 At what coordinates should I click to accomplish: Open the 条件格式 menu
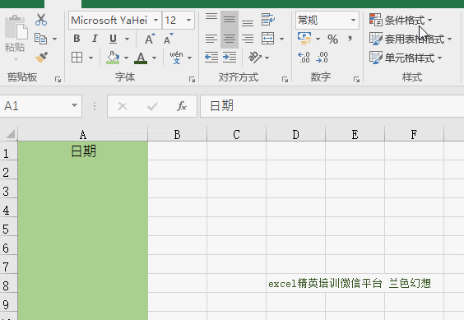point(401,20)
